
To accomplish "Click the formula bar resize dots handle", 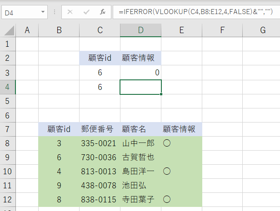I will point(55,12).
